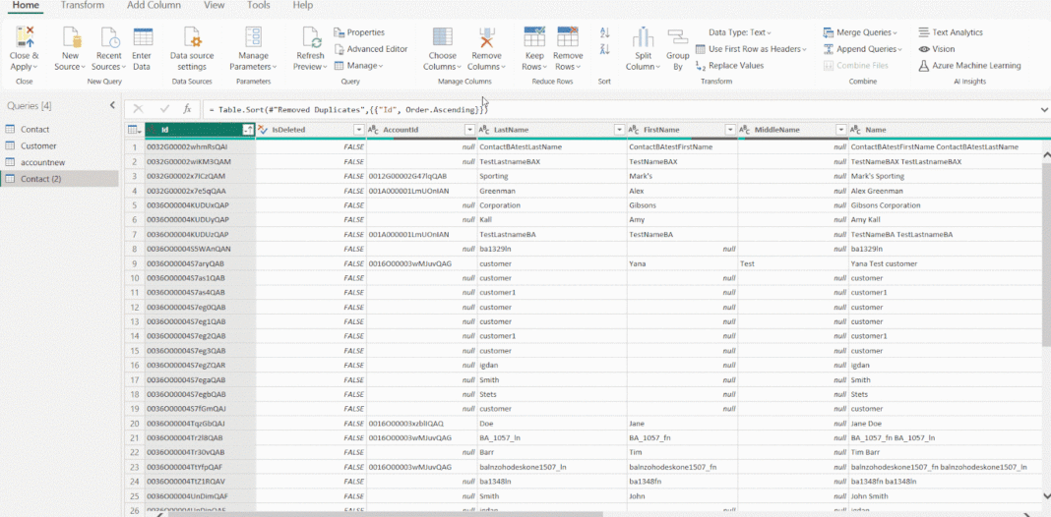Open the Data Type: Text dropdown
Image resolution: width=1051 pixels, height=517 pixels.
[x=740, y=32]
